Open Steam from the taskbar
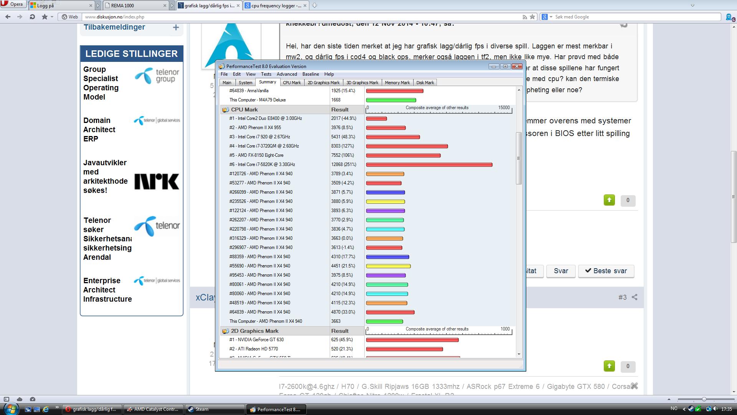 tap(215, 409)
